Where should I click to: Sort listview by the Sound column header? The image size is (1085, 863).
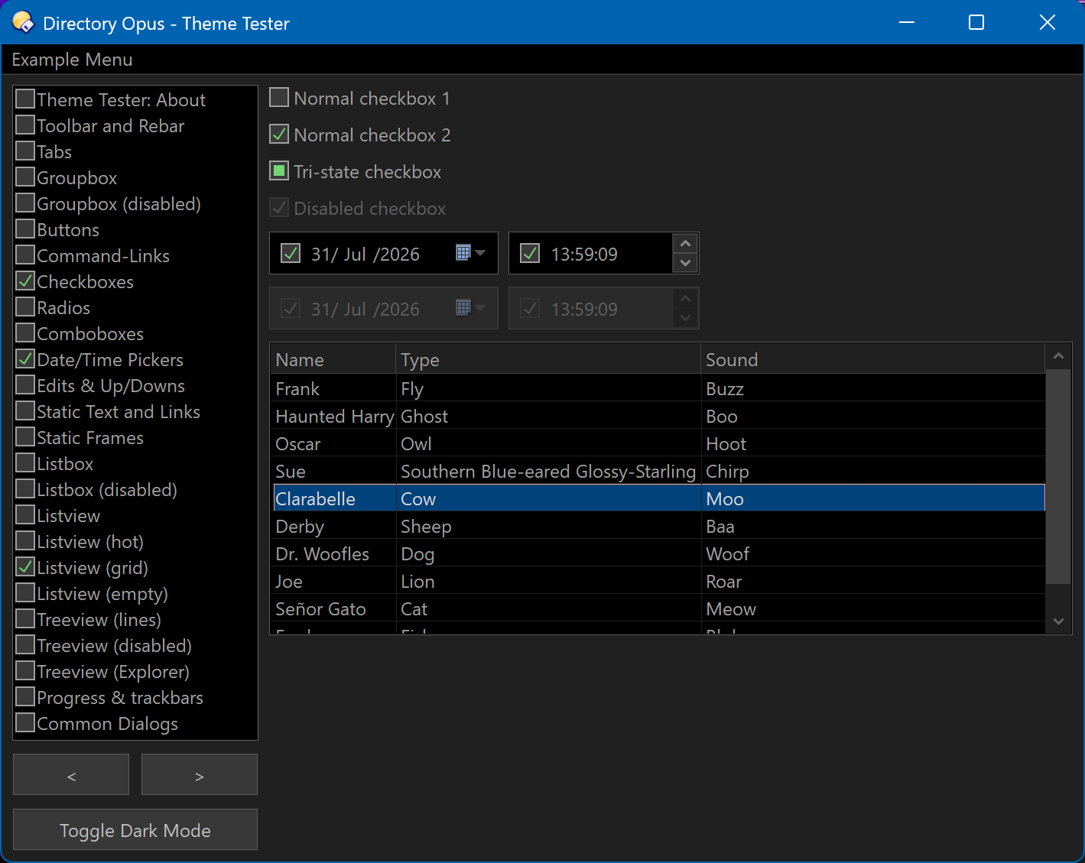(x=872, y=359)
